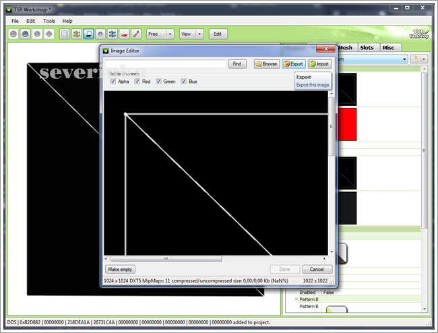The height and width of the screenshot is (333, 438).
Task: Click the diamond-shaped icon in toolbar
Action: click(49, 34)
